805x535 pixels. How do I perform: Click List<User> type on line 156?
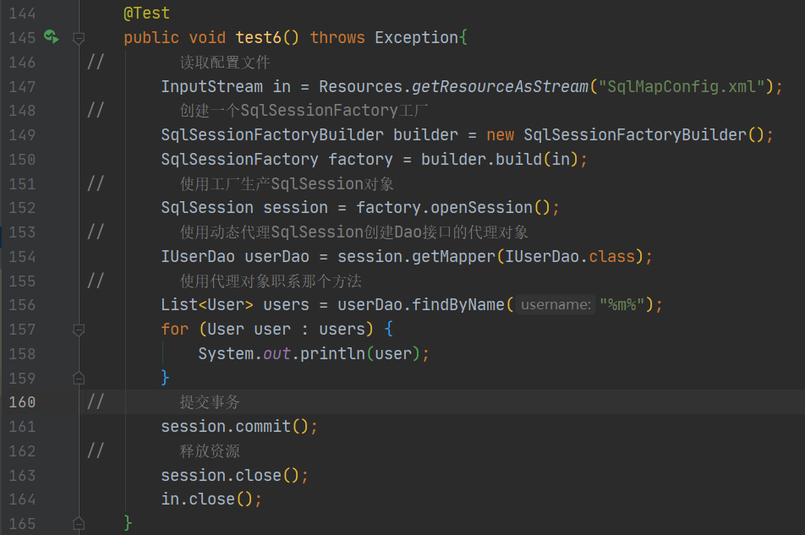point(207,305)
